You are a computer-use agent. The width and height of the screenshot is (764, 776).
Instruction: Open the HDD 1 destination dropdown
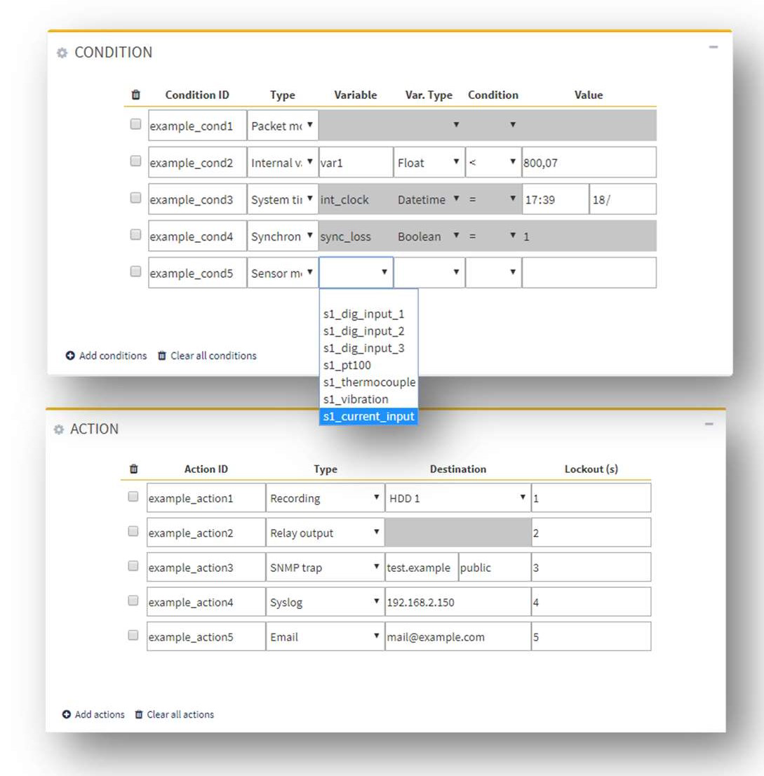click(457, 498)
